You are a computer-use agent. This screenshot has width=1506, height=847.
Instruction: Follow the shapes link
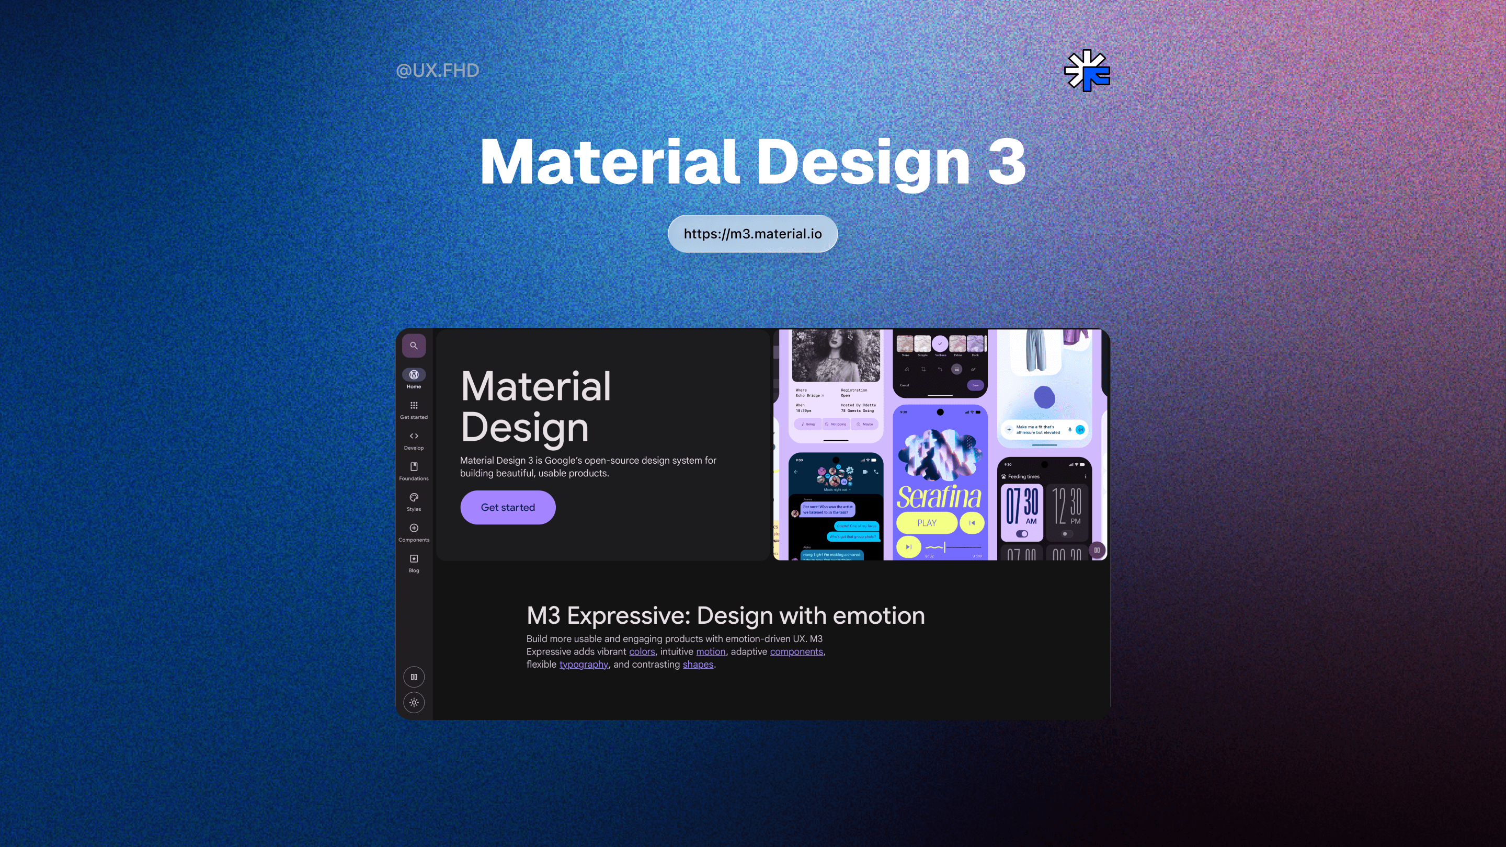698,665
